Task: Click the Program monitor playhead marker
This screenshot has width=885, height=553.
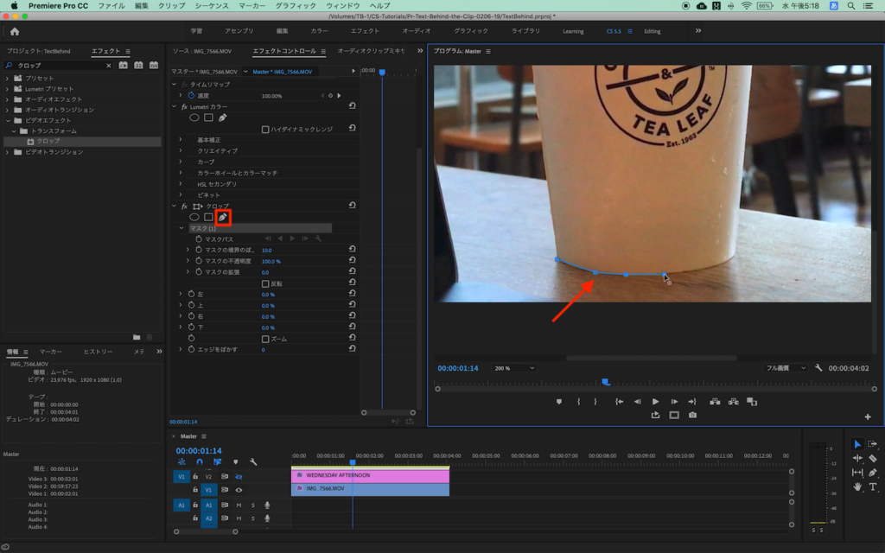Action: click(606, 381)
